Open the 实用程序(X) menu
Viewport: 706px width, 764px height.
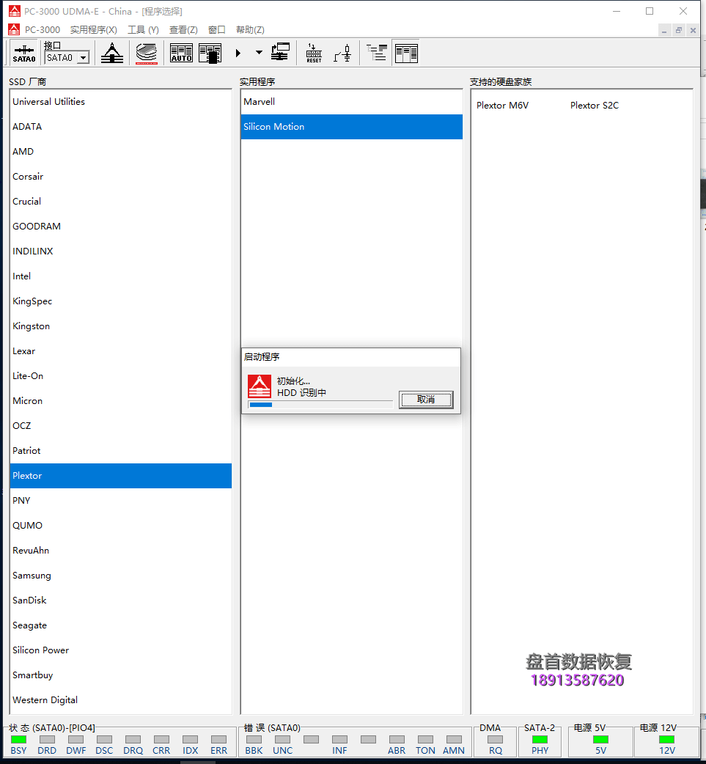click(x=94, y=30)
